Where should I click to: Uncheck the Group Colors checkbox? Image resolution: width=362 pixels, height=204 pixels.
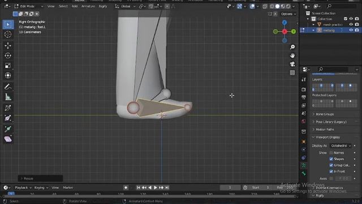331,165
